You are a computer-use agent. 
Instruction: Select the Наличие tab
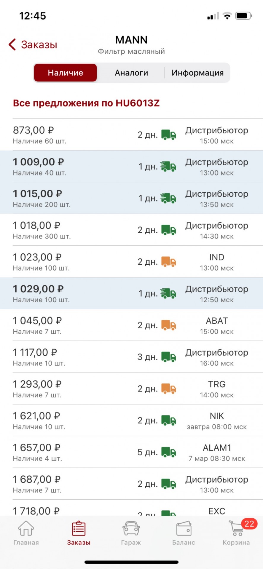point(65,73)
